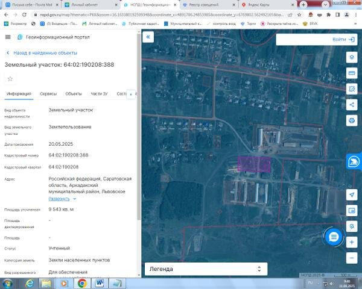
Task: Open the Chrome profile avatar
Action: (x=346, y=14)
